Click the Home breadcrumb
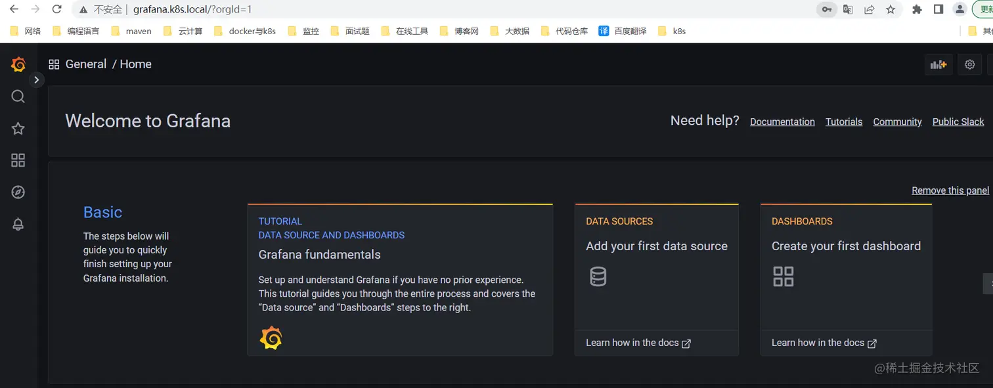The width and height of the screenshot is (993, 388). click(136, 64)
